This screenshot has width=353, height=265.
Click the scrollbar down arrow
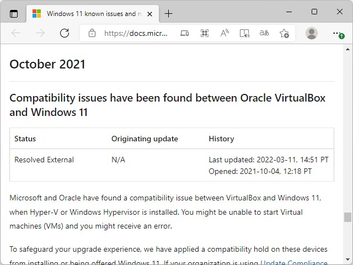347,259
